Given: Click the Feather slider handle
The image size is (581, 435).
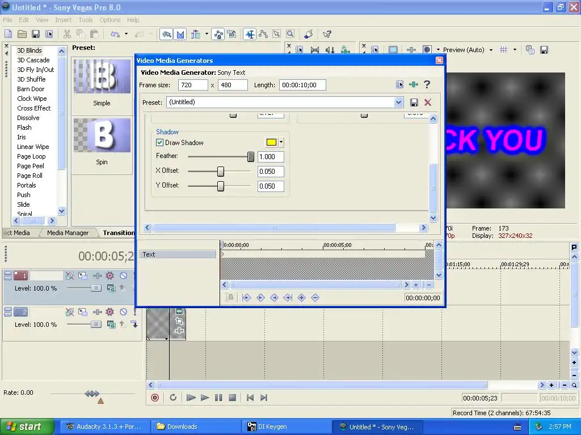Looking at the screenshot, I should pos(250,157).
